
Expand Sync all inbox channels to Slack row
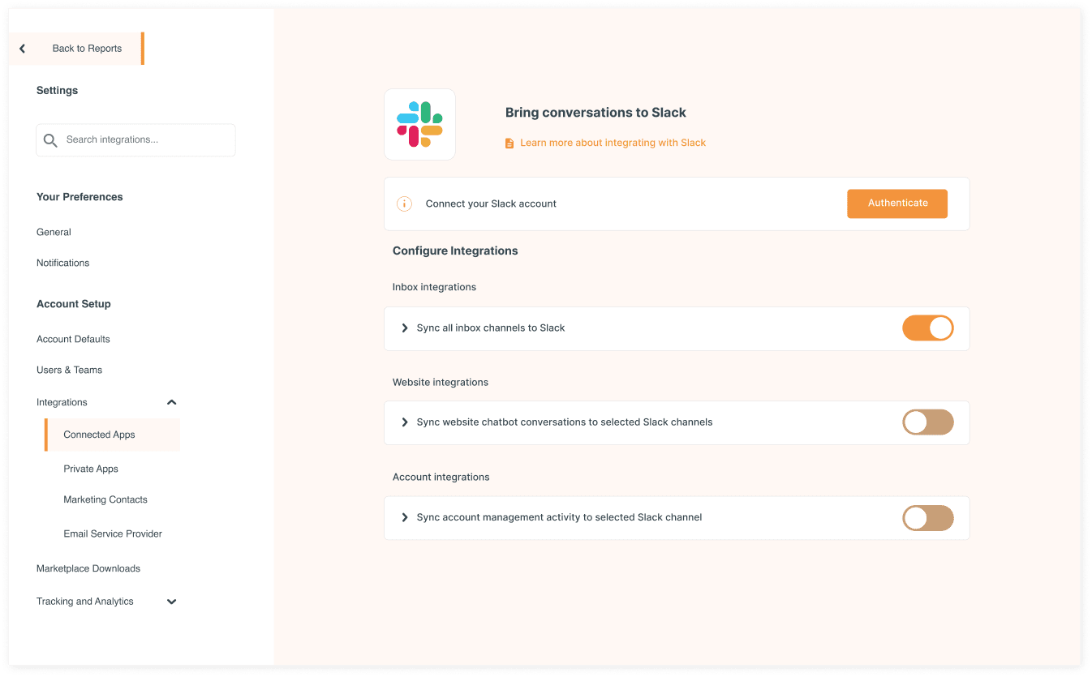click(405, 328)
